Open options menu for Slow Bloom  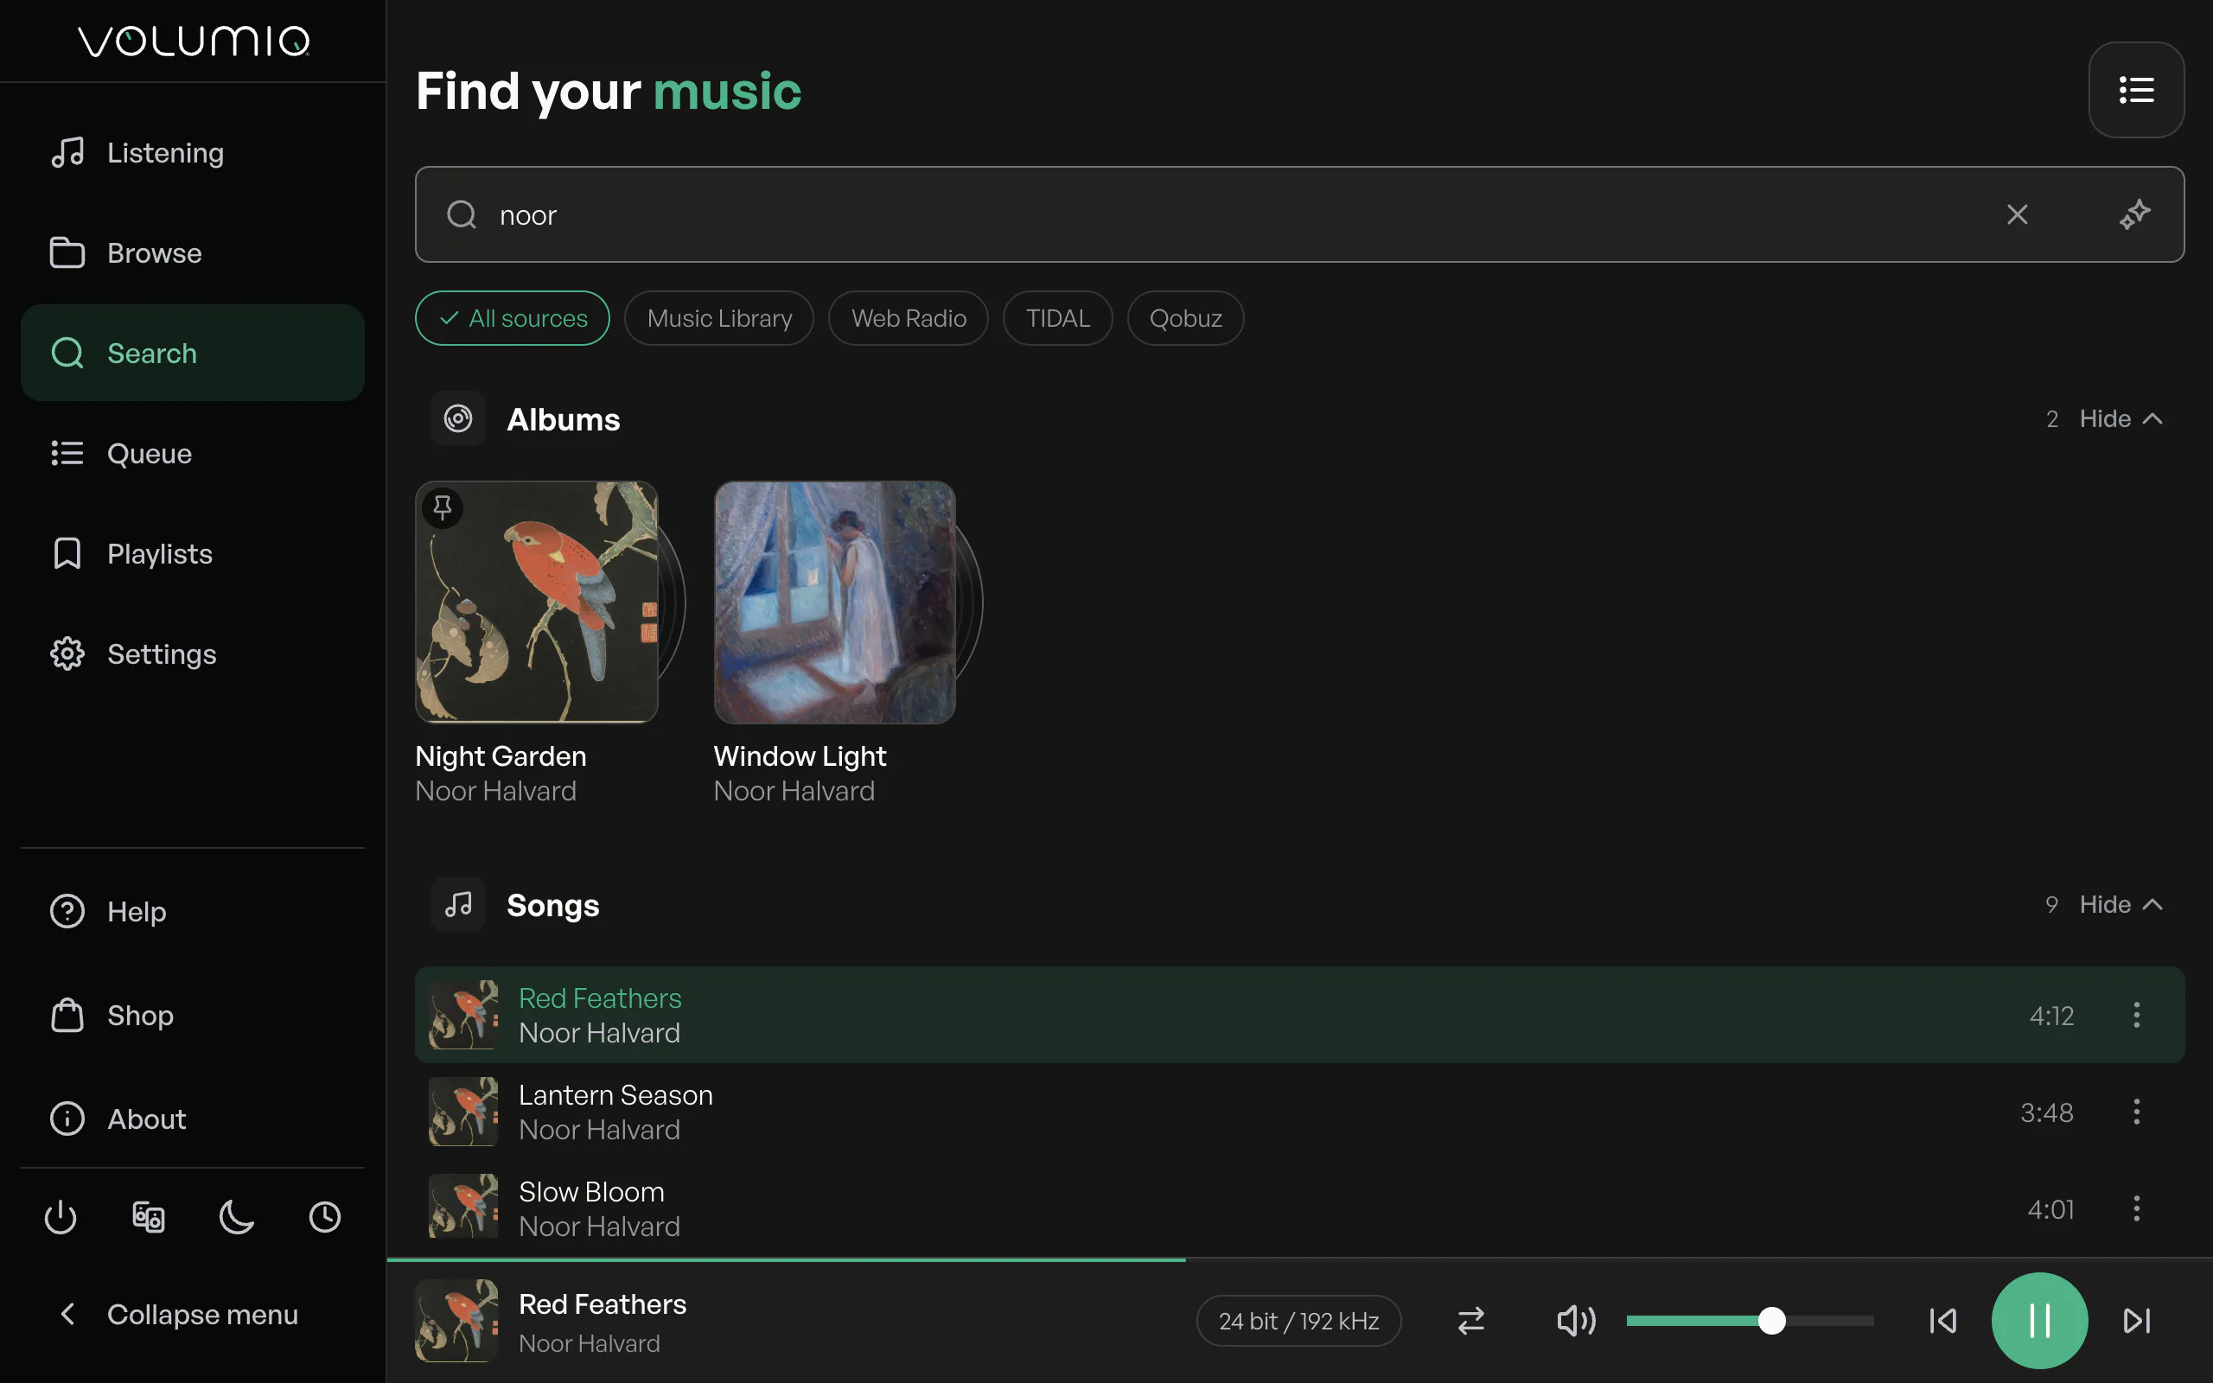(2136, 1208)
